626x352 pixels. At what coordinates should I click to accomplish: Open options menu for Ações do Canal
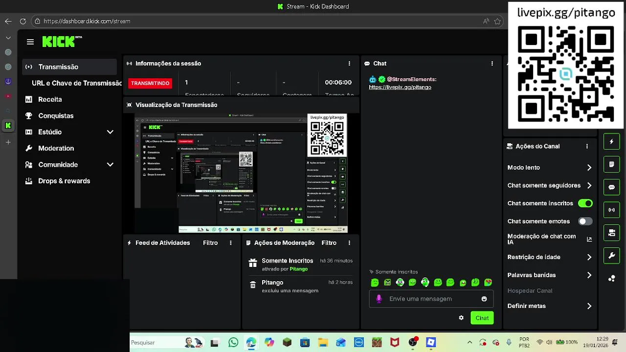[587, 146]
